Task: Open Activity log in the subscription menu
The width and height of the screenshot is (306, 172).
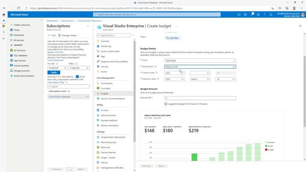Action: coord(106,46)
